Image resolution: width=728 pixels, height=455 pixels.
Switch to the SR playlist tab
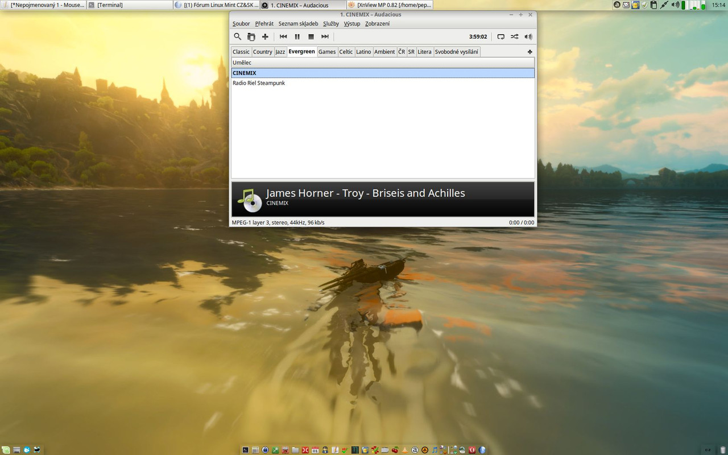click(411, 52)
